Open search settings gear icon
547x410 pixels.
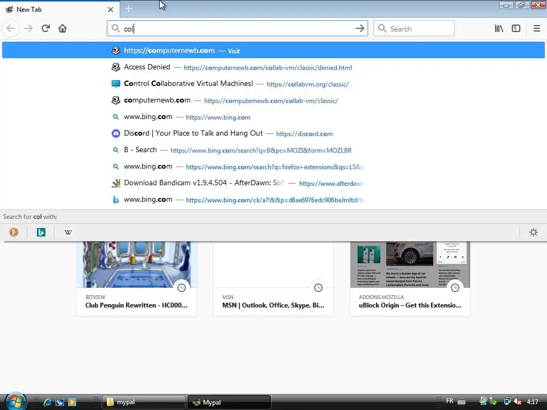click(534, 232)
